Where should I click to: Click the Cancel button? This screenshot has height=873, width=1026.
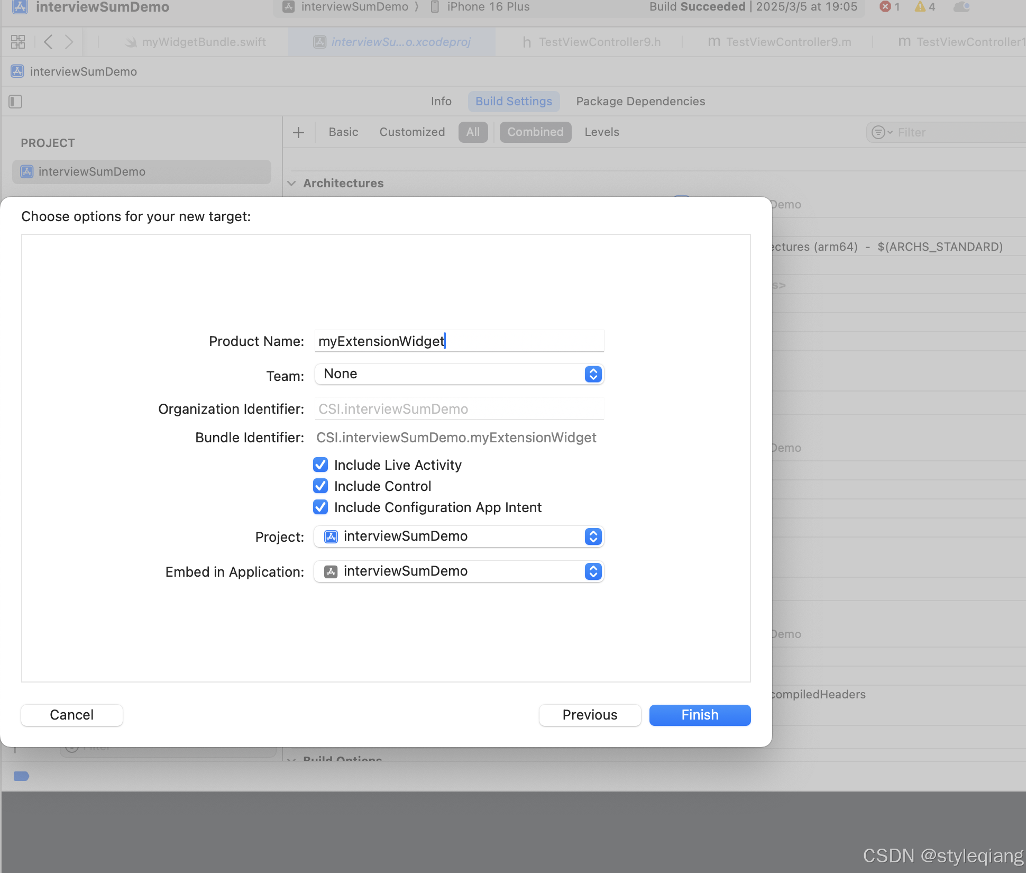(72, 715)
